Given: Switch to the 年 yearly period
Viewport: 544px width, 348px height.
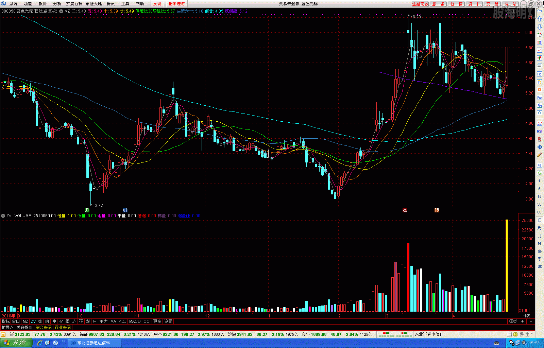Looking at the screenshot, I should click(540, 267).
